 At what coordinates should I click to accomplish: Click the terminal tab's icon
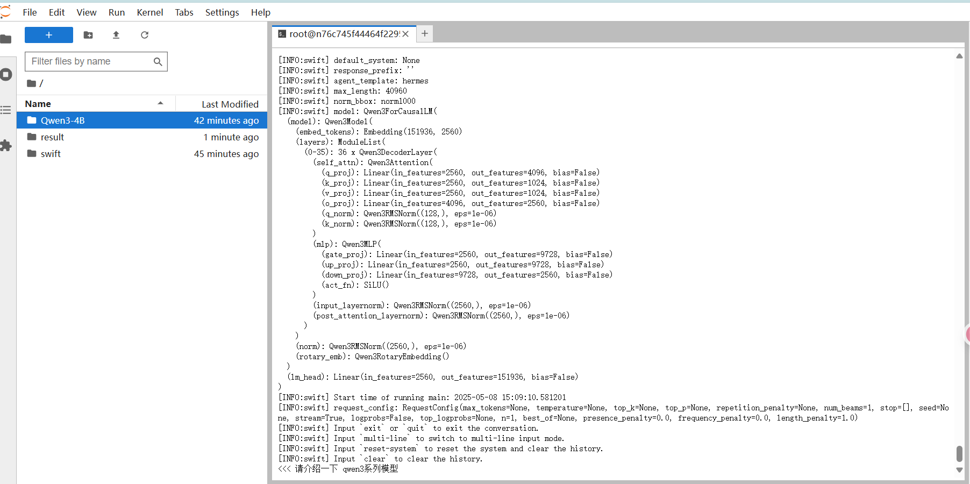pyautogui.click(x=282, y=34)
